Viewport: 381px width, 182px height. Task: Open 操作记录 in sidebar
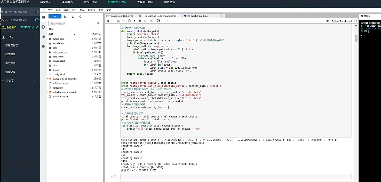pyautogui.click(x=10, y=72)
